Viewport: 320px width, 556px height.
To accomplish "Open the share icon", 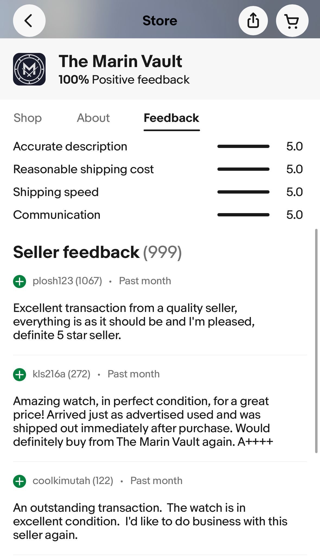I will (x=254, y=20).
